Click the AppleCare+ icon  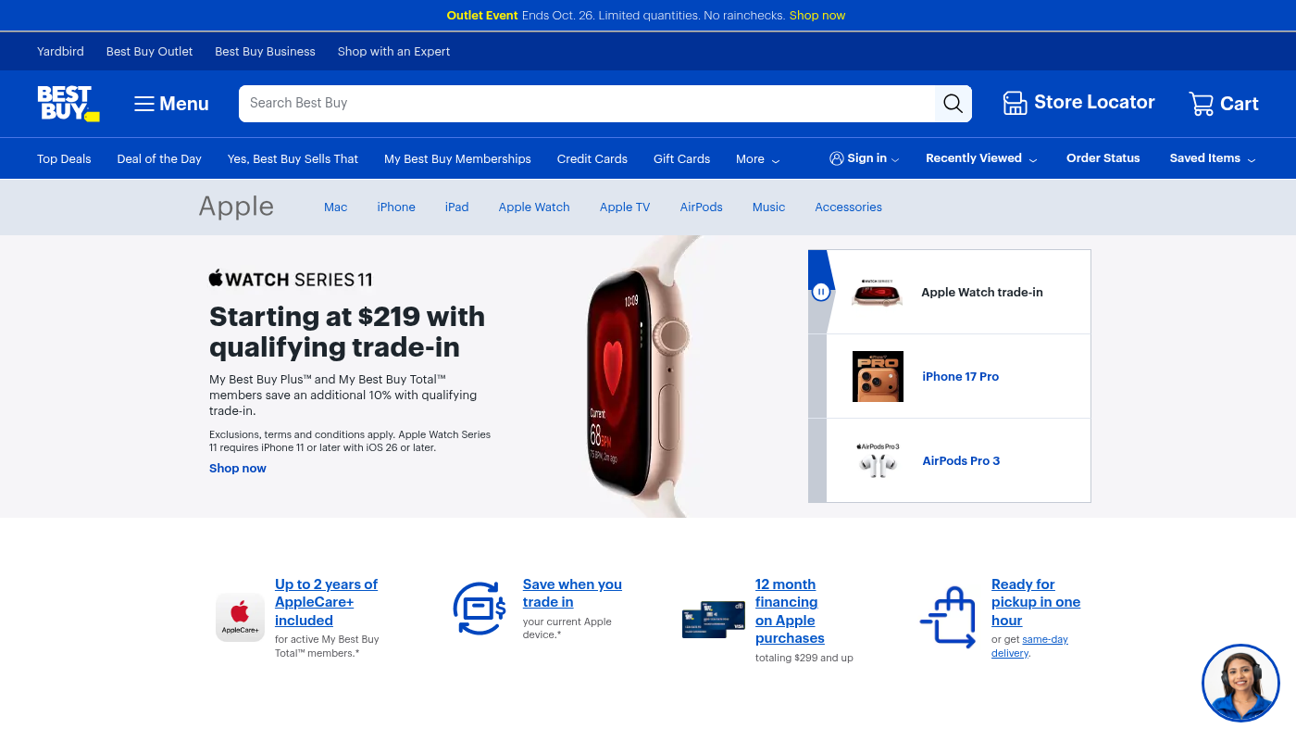pyautogui.click(x=240, y=617)
